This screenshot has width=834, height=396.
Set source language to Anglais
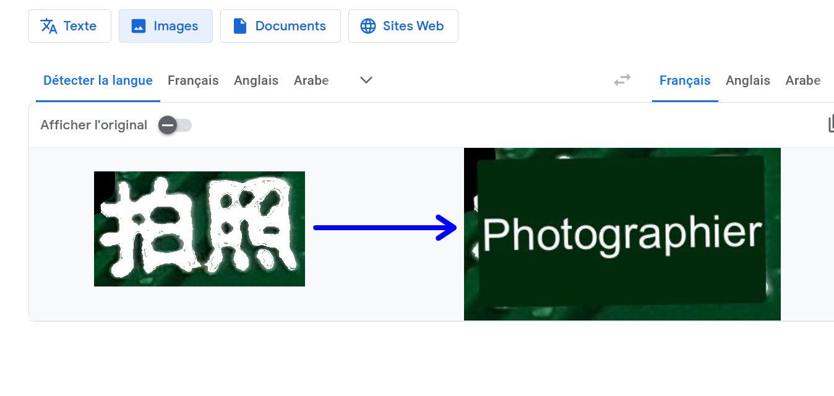256,80
